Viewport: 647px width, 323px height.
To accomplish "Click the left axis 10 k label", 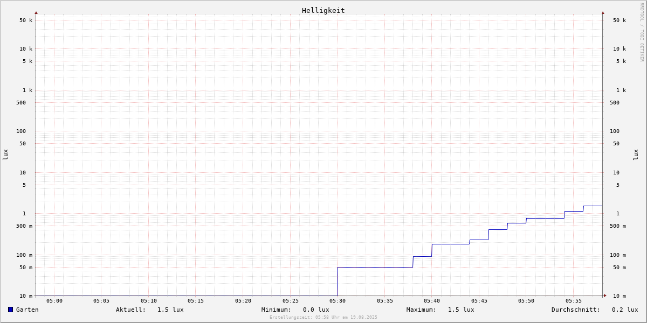I will tap(26, 49).
